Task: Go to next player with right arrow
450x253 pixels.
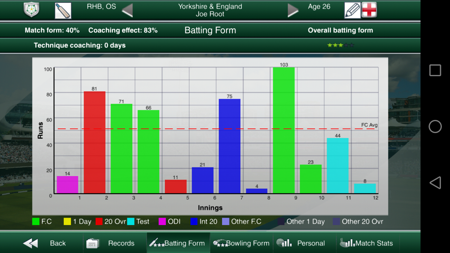Action: tap(293, 11)
